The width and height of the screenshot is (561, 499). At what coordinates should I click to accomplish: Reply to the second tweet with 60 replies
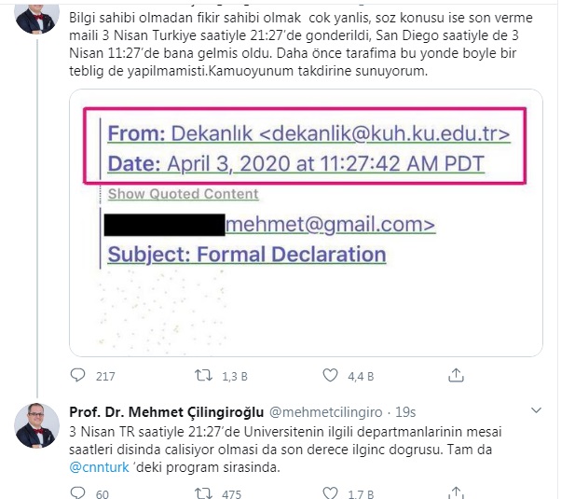[77, 492]
